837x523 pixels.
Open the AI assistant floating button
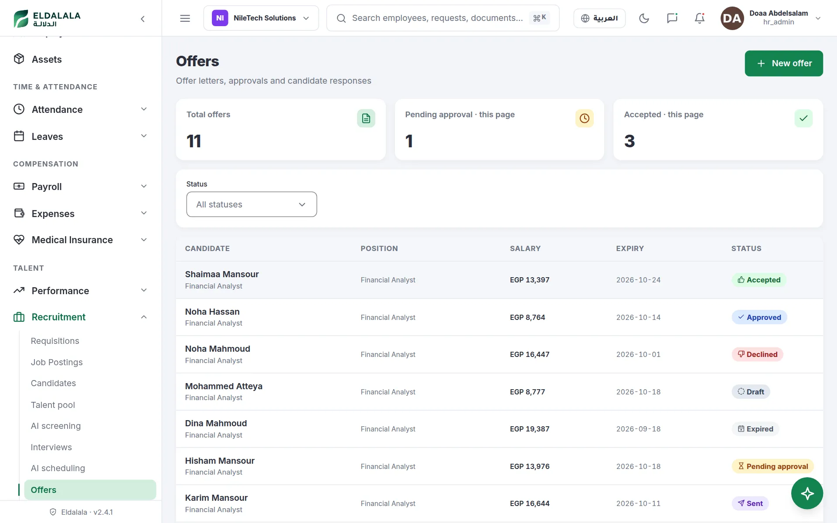(x=807, y=493)
